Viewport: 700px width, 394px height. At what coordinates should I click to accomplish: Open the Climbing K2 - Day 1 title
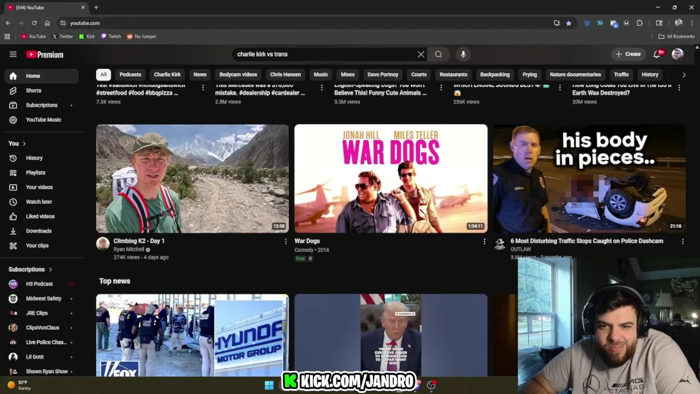click(139, 241)
